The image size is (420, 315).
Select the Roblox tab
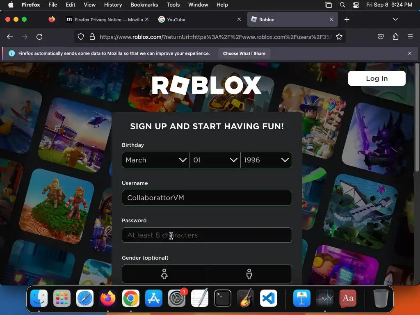292,20
